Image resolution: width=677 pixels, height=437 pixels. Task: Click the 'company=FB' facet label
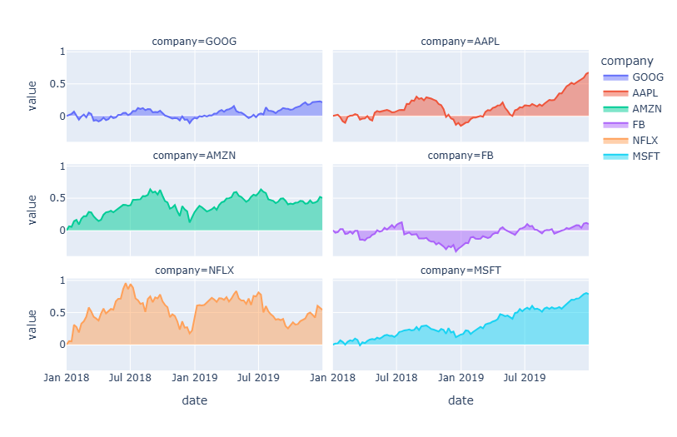460,155
